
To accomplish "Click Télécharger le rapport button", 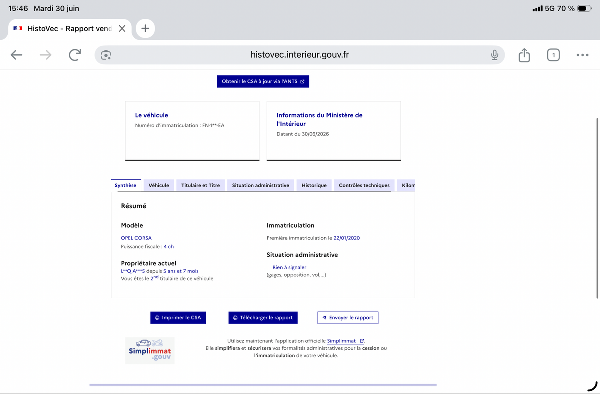I will coord(263,317).
